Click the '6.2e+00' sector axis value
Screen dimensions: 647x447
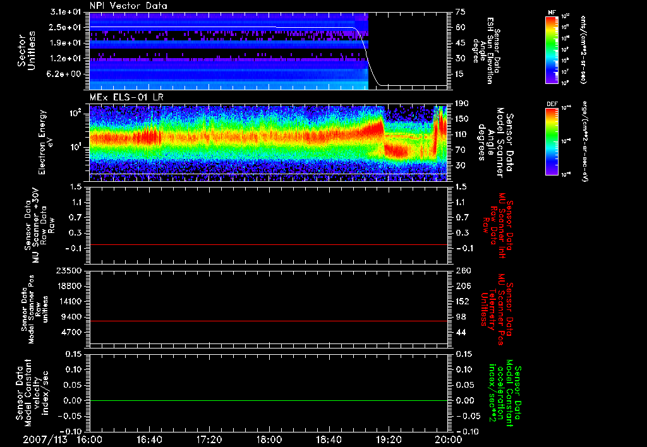pyautogui.click(x=65, y=74)
